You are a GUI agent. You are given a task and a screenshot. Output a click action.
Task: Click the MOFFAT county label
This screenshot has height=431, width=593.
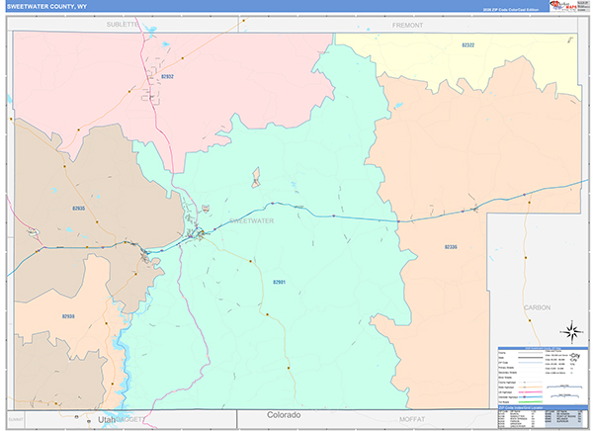(412, 419)
